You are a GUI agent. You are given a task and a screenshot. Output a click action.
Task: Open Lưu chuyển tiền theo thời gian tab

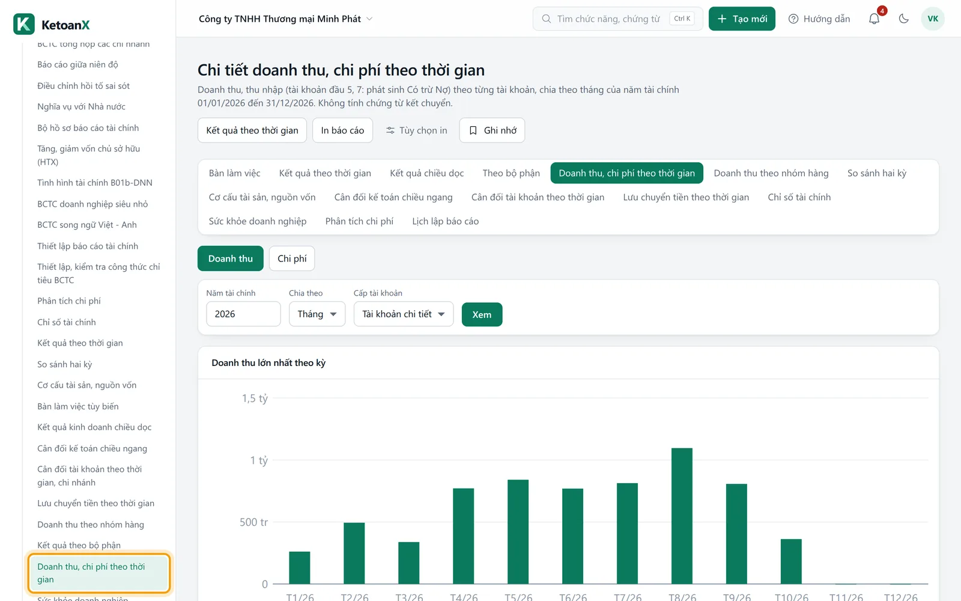pos(686,197)
